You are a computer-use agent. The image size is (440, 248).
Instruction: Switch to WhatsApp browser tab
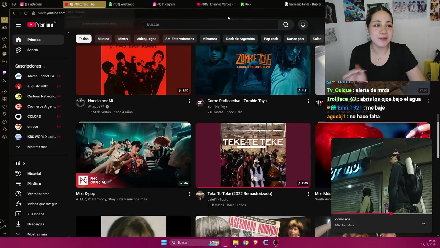[127, 4]
